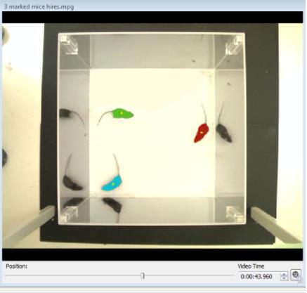Viewport: 307px width, 293px height.
Task: Click the green tracked mouse in the video
Action: pyautogui.click(x=122, y=114)
